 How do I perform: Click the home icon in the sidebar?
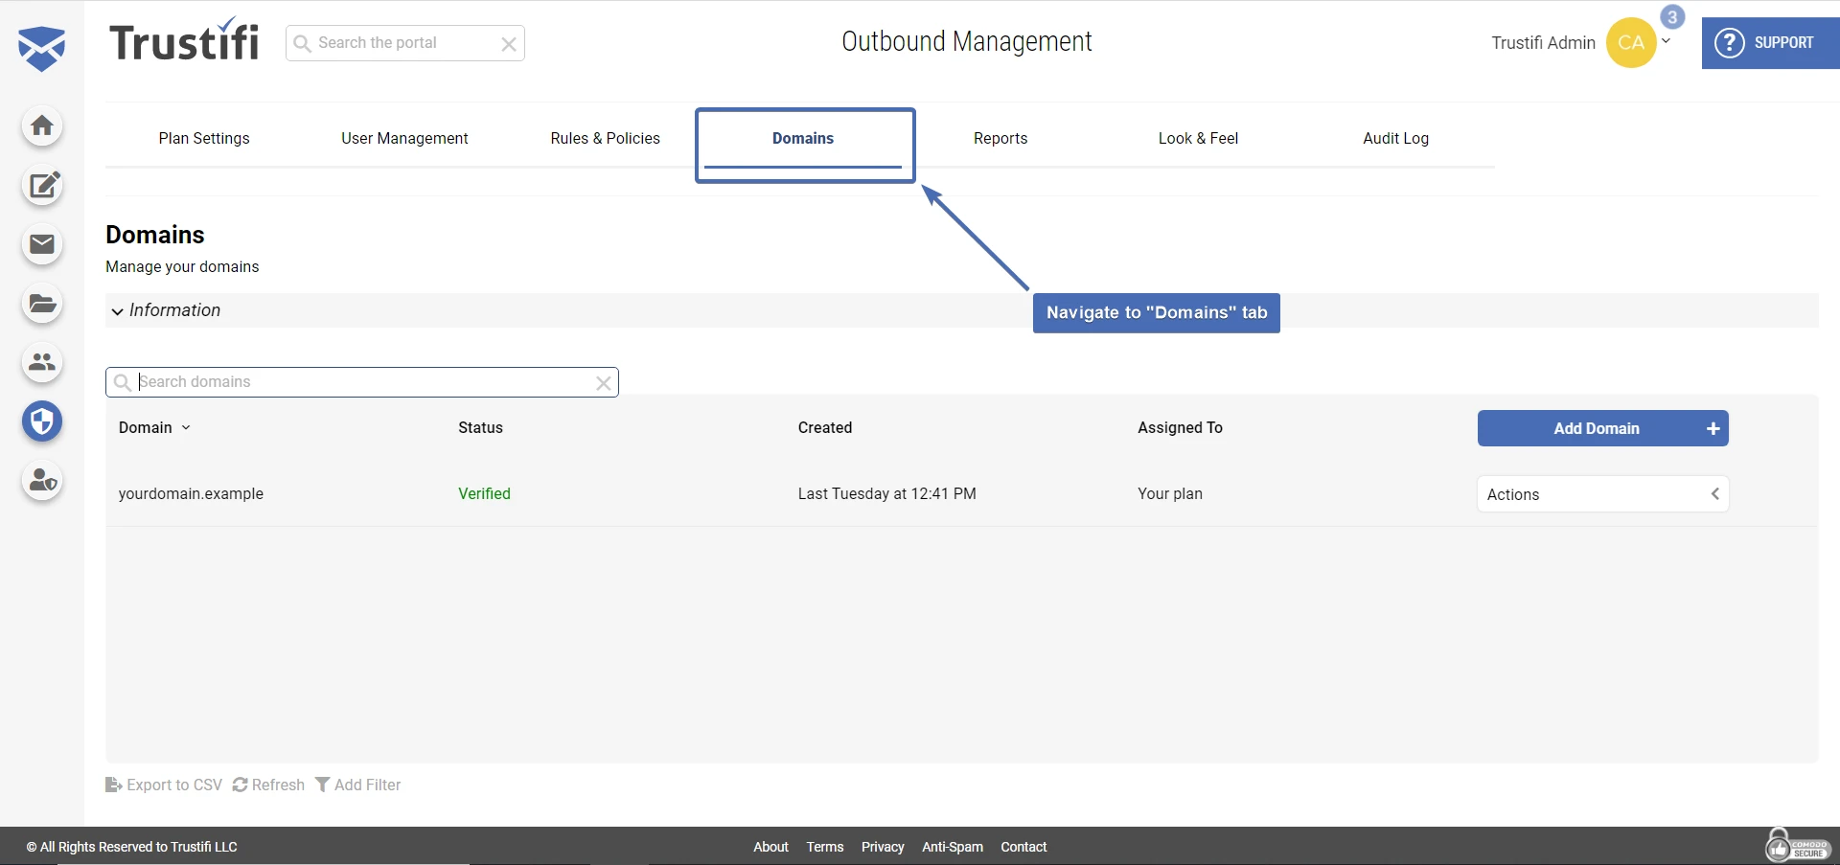tap(42, 126)
